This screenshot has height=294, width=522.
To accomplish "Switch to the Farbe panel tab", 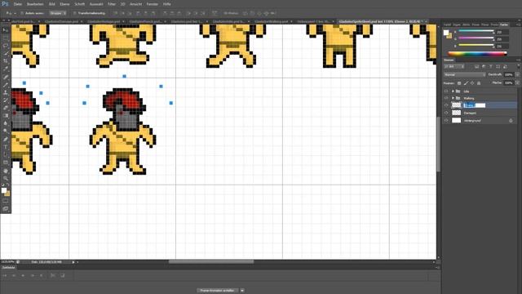I will pyautogui.click(x=504, y=24).
